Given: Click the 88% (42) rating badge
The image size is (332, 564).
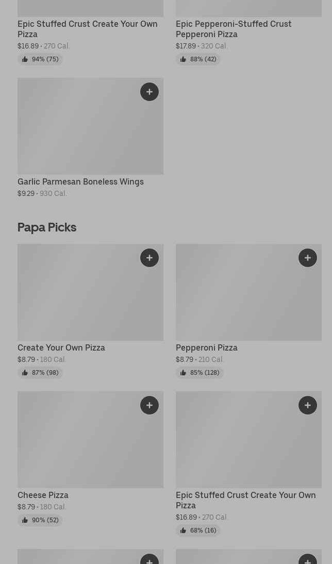Looking at the screenshot, I should click(x=198, y=59).
